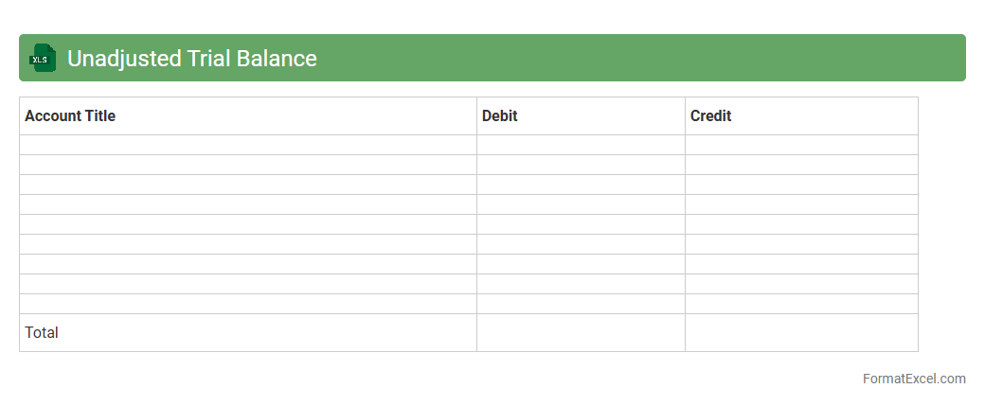
Task: Select the last blank Account Title cell above Total
Action: [247, 304]
